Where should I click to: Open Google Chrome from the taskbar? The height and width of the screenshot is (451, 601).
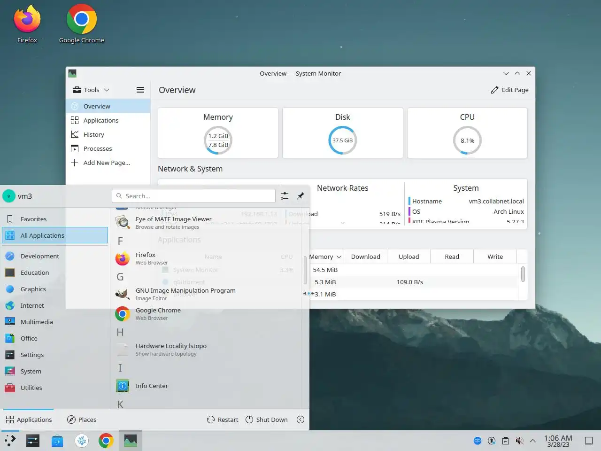click(x=106, y=441)
